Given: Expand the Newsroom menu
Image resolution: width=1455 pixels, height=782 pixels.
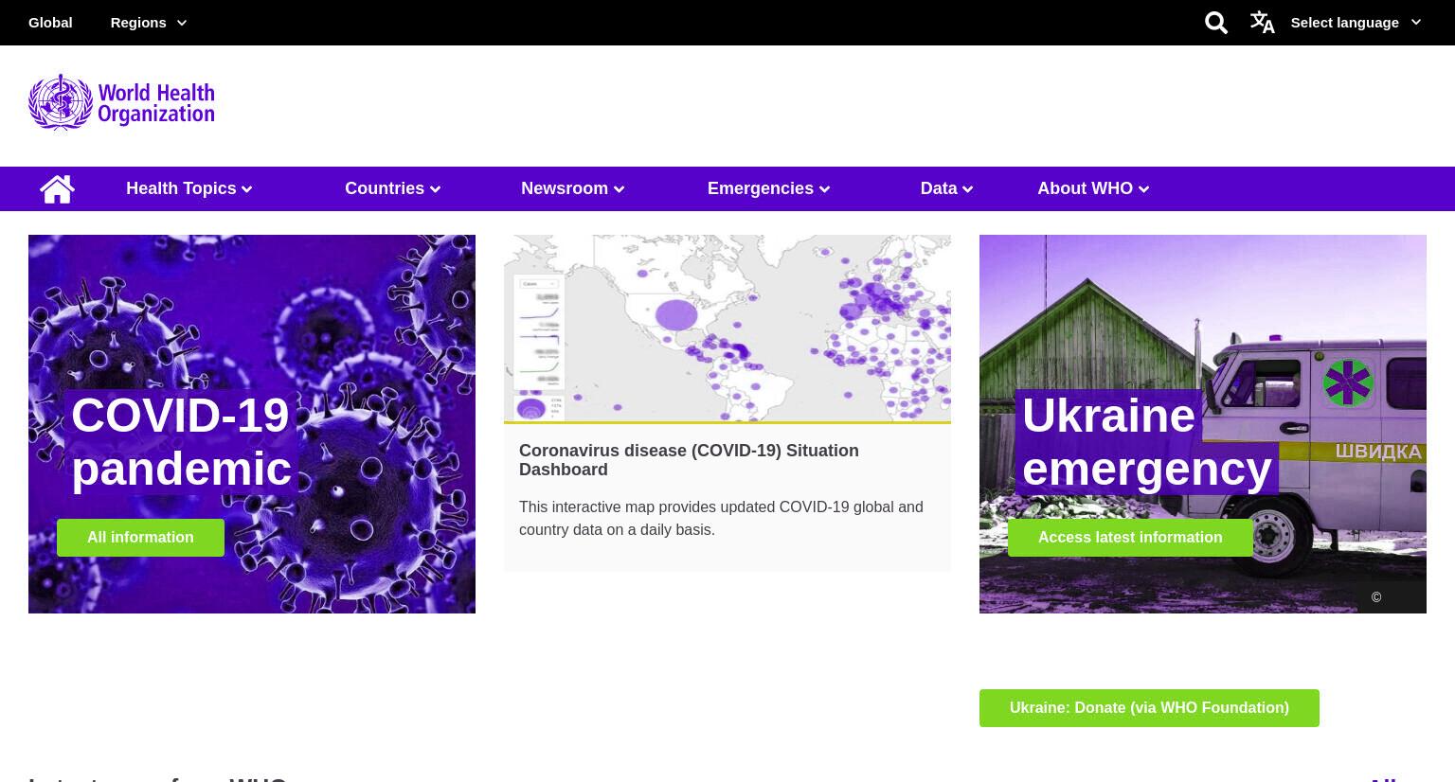Looking at the screenshot, I should coord(573,188).
